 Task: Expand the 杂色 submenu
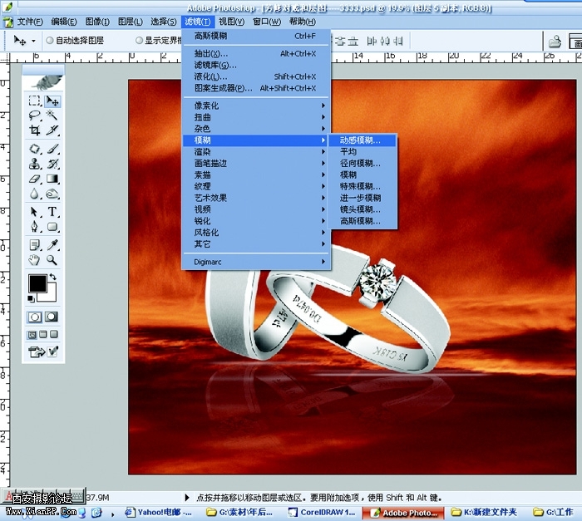tap(256, 129)
